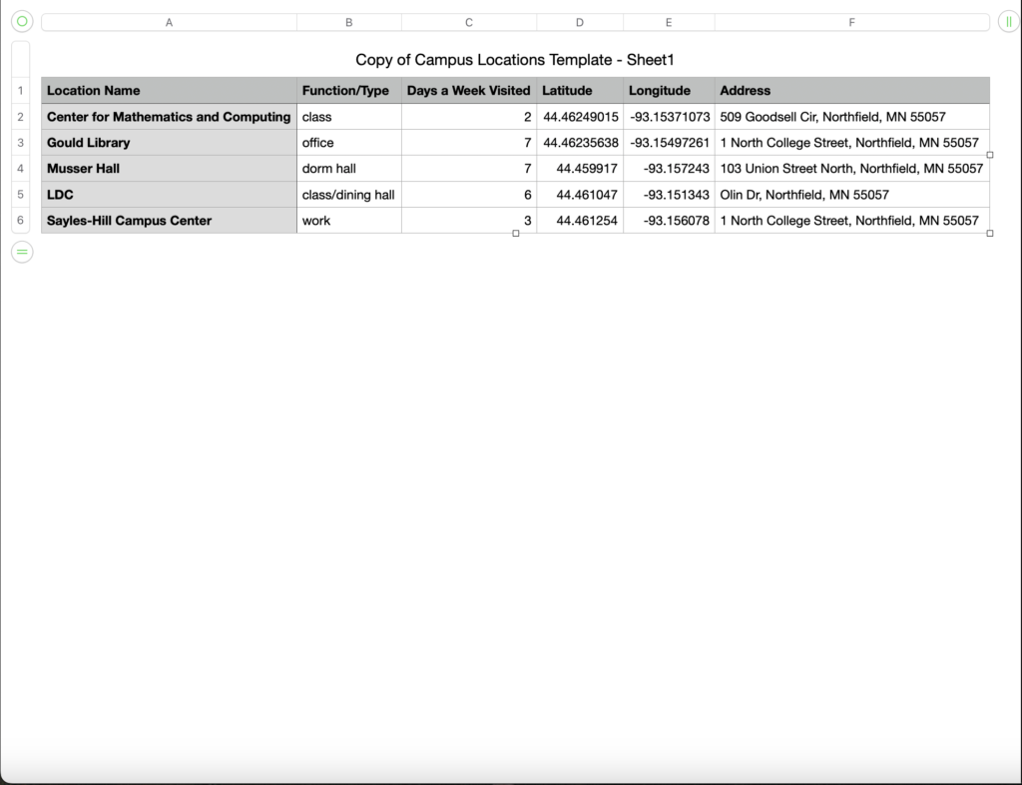Select 'Olin Dr, Northfield, MN 55057' cell
This screenshot has height=785, width=1022.
[x=852, y=195]
